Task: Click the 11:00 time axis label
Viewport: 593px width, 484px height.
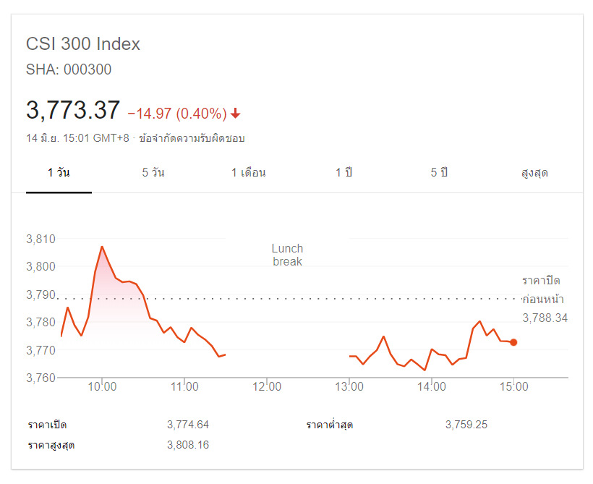Action: (x=184, y=387)
